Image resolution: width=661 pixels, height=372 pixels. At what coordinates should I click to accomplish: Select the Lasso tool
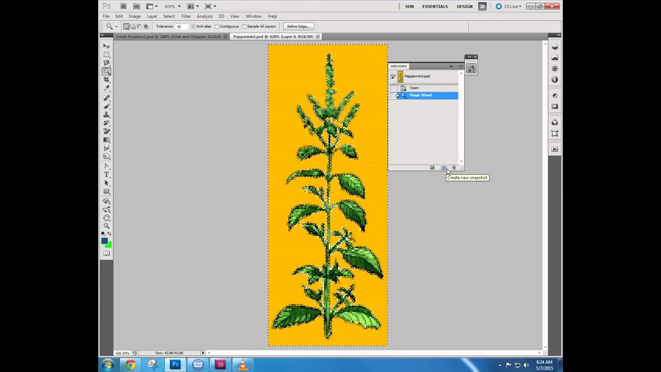point(106,63)
